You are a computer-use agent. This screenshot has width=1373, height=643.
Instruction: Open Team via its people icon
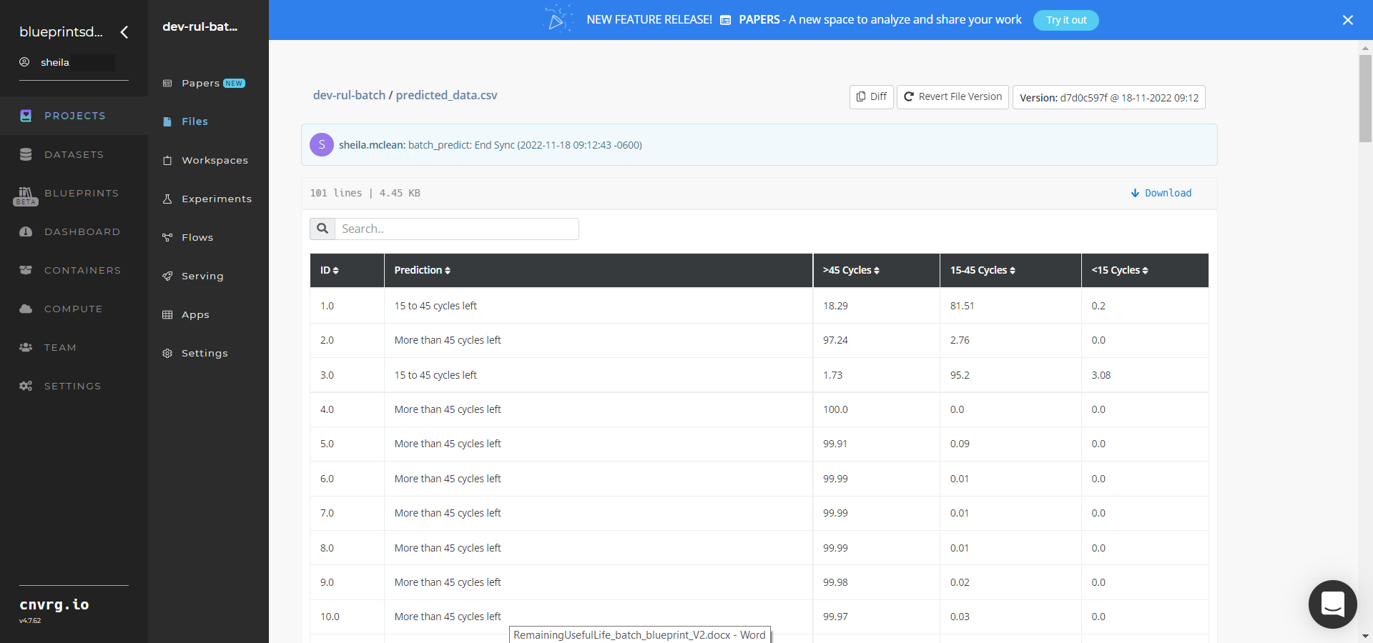[26, 347]
